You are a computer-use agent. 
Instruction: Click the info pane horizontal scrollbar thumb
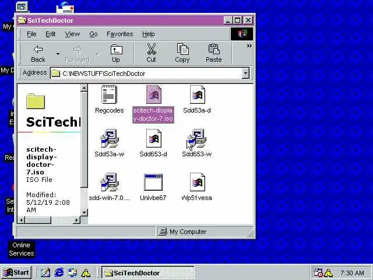pos(38,220)
